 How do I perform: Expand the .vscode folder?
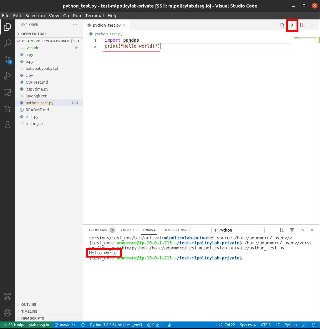point(49,48)
